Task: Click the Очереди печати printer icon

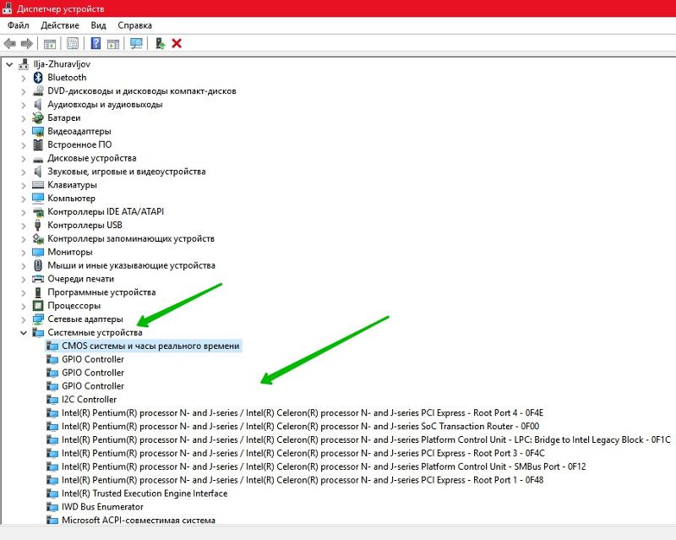Action: click(x=38, y=279)
